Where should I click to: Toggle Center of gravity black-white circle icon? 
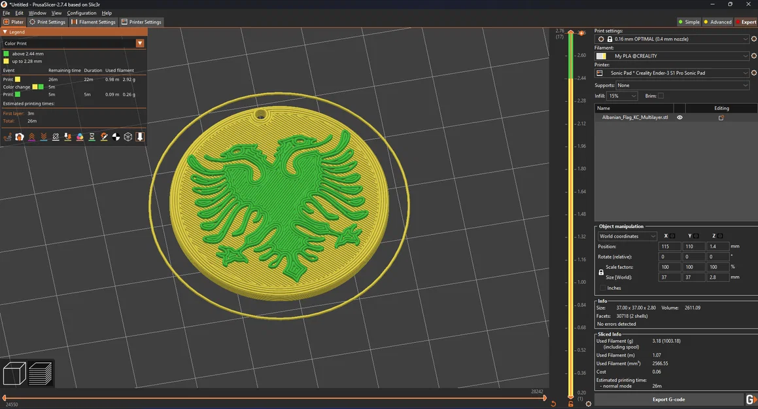click(116, 137)
